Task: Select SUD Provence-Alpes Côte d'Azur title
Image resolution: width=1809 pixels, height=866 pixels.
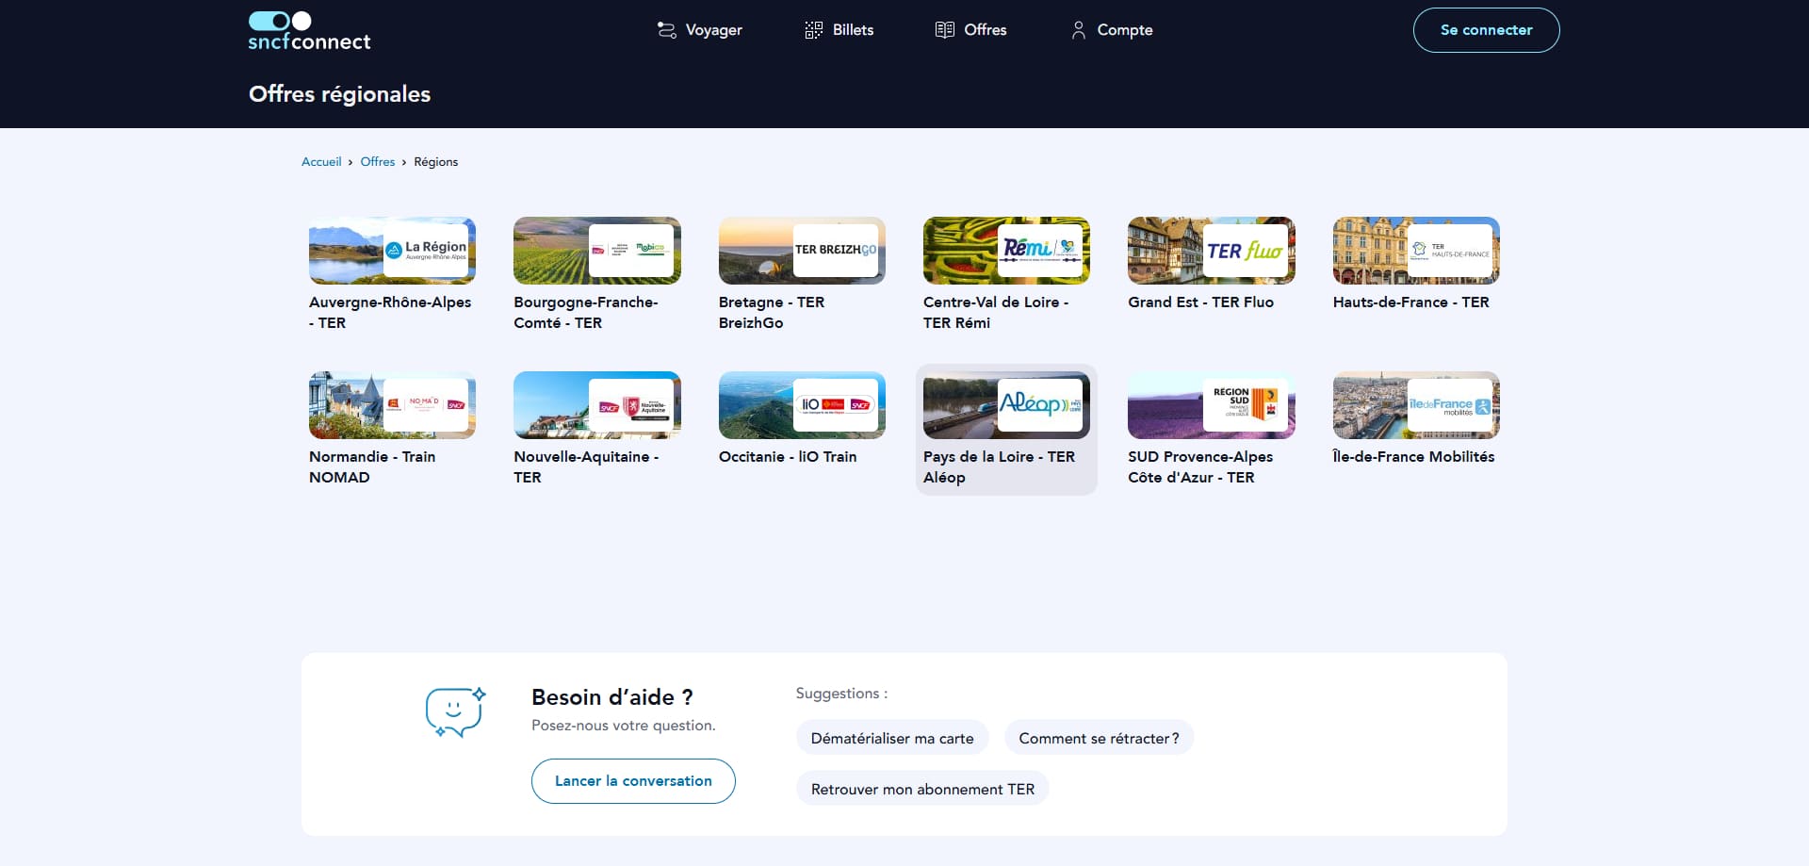Action: point(1200,467)
